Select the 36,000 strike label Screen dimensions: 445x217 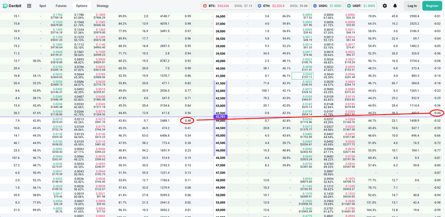coord(220,17)
